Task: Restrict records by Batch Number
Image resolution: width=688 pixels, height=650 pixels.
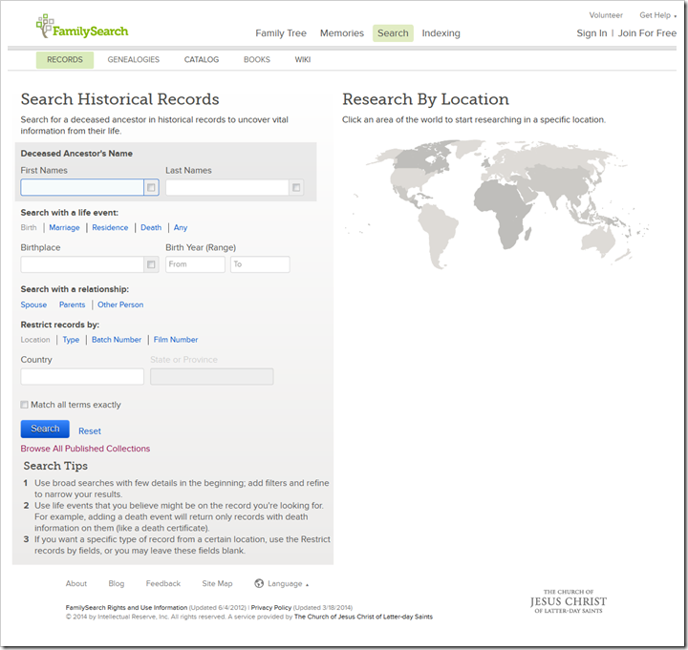Action: pyautogui.click(x=117, y=340)
